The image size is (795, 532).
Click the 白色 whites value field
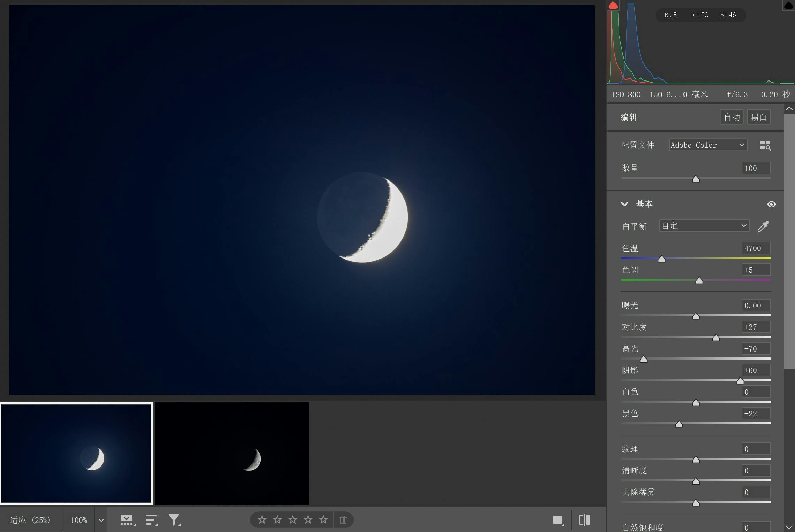pos(756,392)
